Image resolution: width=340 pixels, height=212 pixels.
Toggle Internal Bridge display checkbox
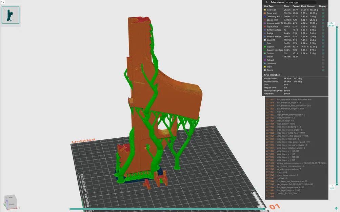[323, 37]
